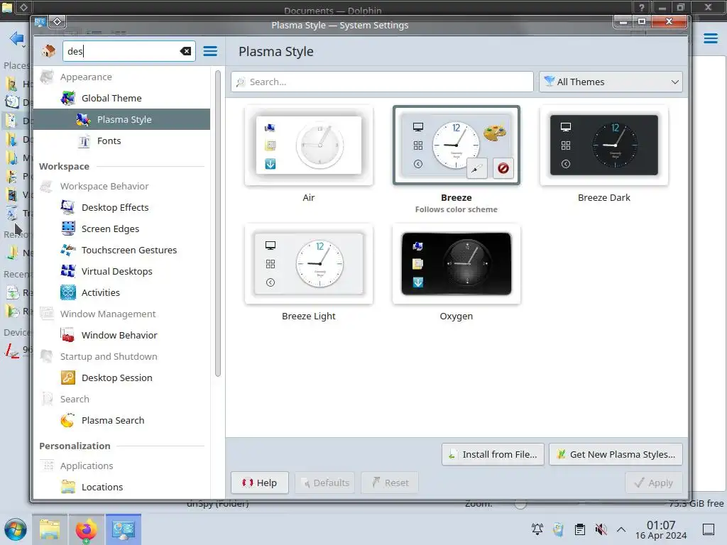The image size is (727, 545).
Task: Click the notifications bell tray icon
Action: 537,529
